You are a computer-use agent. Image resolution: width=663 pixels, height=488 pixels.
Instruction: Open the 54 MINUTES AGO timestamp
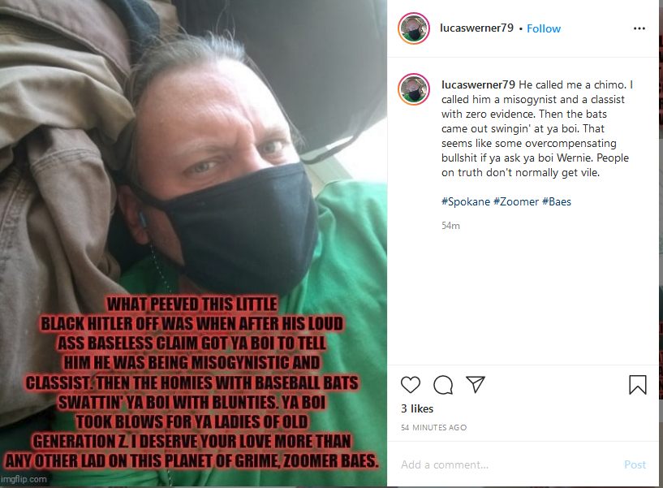[x=434, y=427]
